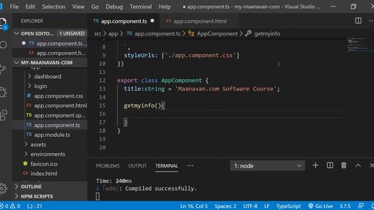
Task: Open the Search view icon
Action: (x=4, y=45)
